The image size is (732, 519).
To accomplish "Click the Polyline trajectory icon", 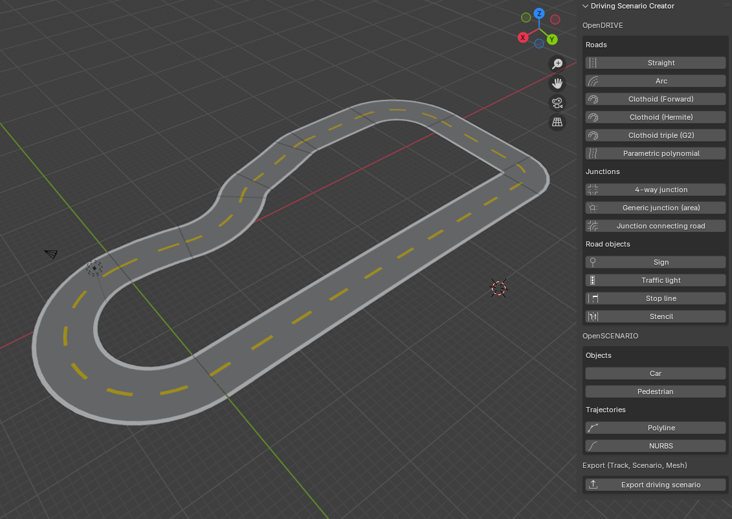I will coord(593,428).
